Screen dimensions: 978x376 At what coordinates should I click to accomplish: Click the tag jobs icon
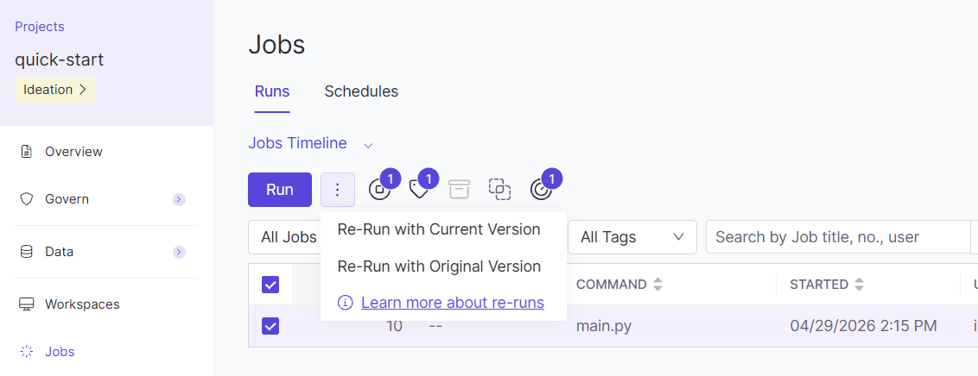418,189
